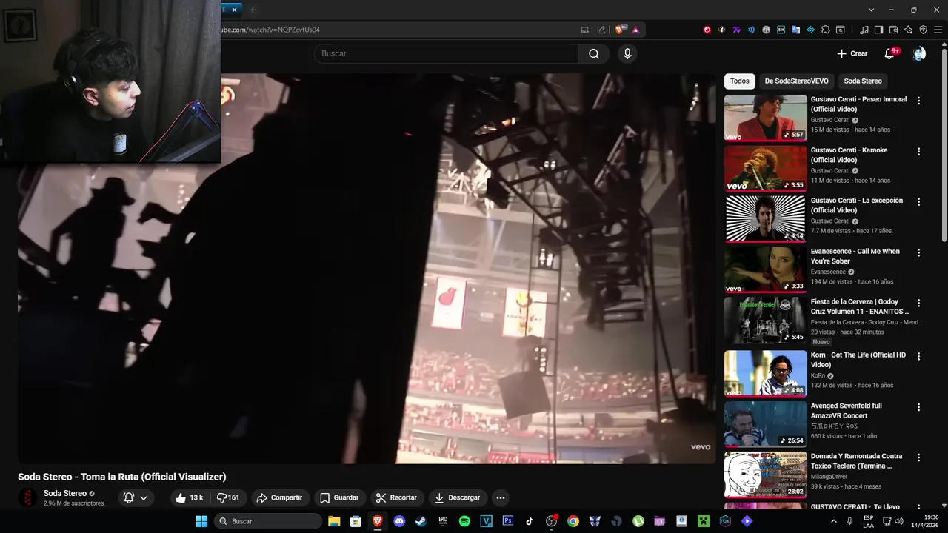Expand subscription notification bell dropdown
948x533 pixels.
tap(136, 497)
